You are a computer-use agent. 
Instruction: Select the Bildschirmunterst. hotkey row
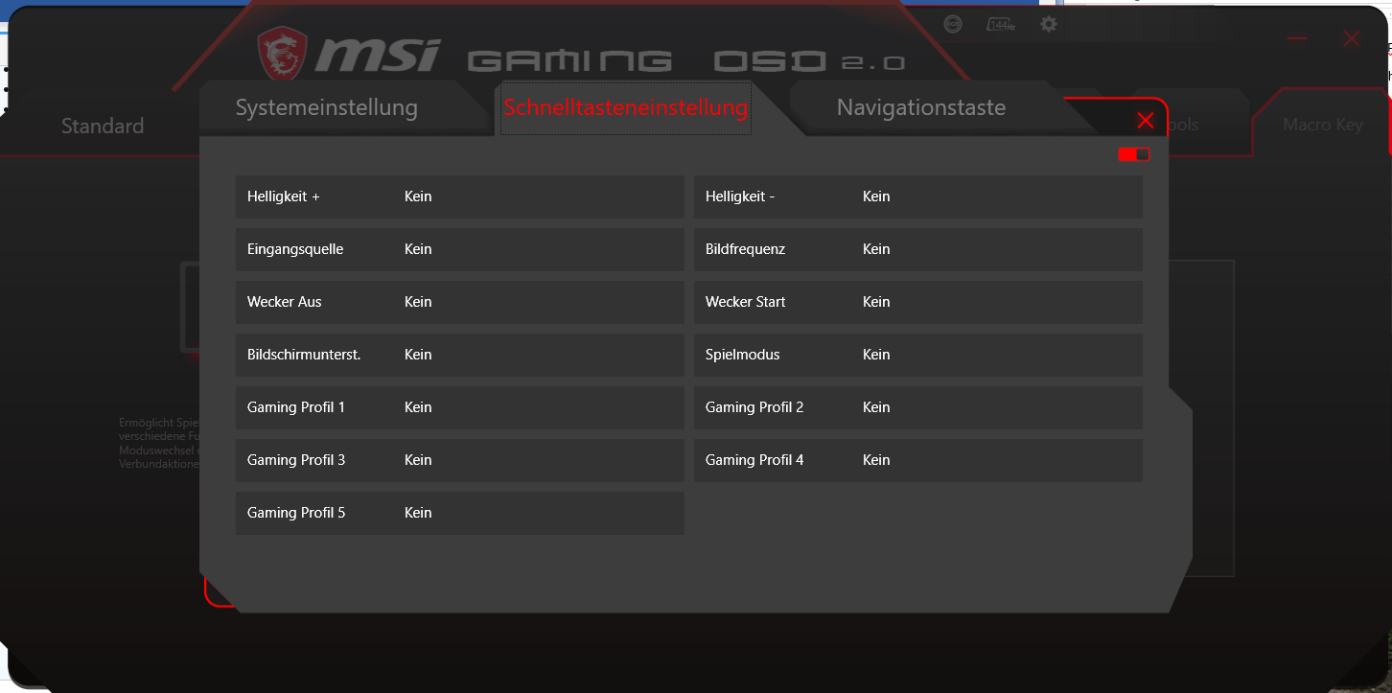(x=460, y=355)
